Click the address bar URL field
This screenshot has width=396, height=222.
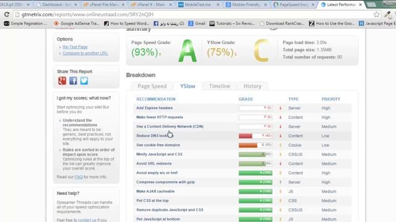194,14
